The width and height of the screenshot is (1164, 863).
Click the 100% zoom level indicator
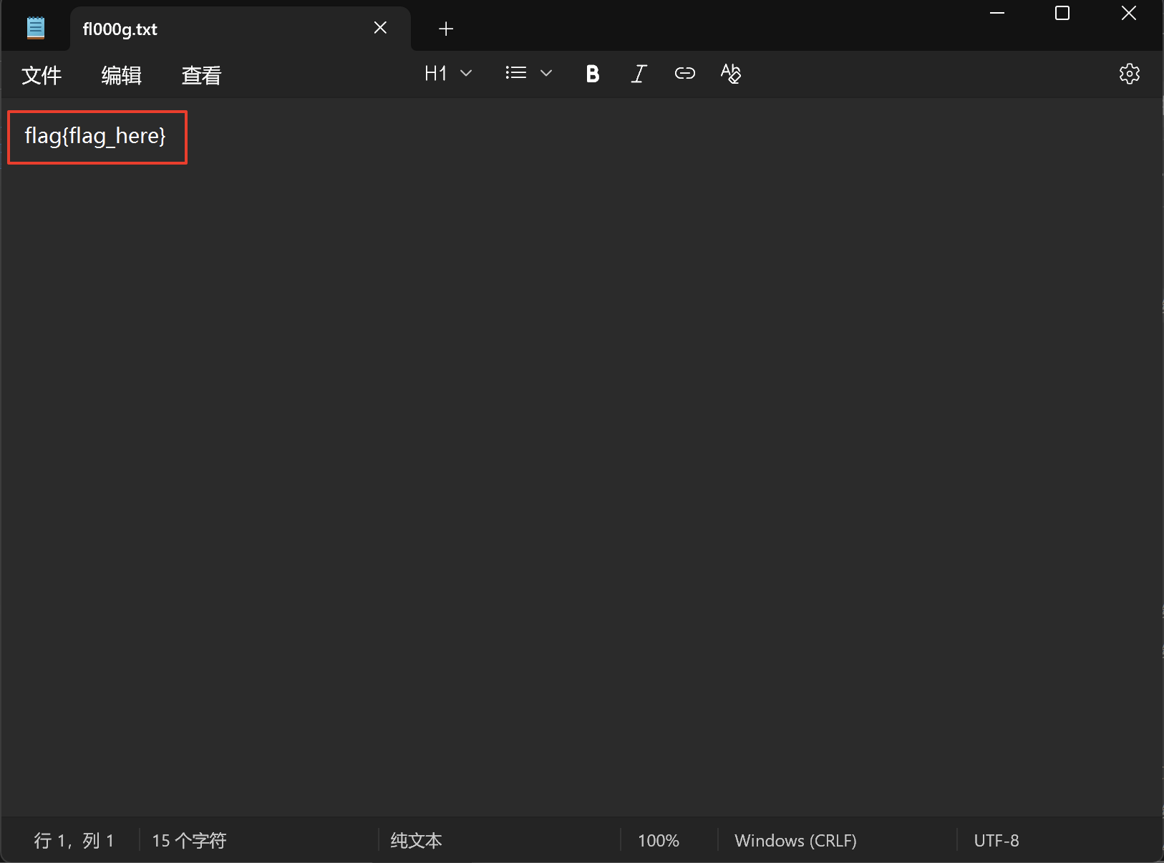658,840
